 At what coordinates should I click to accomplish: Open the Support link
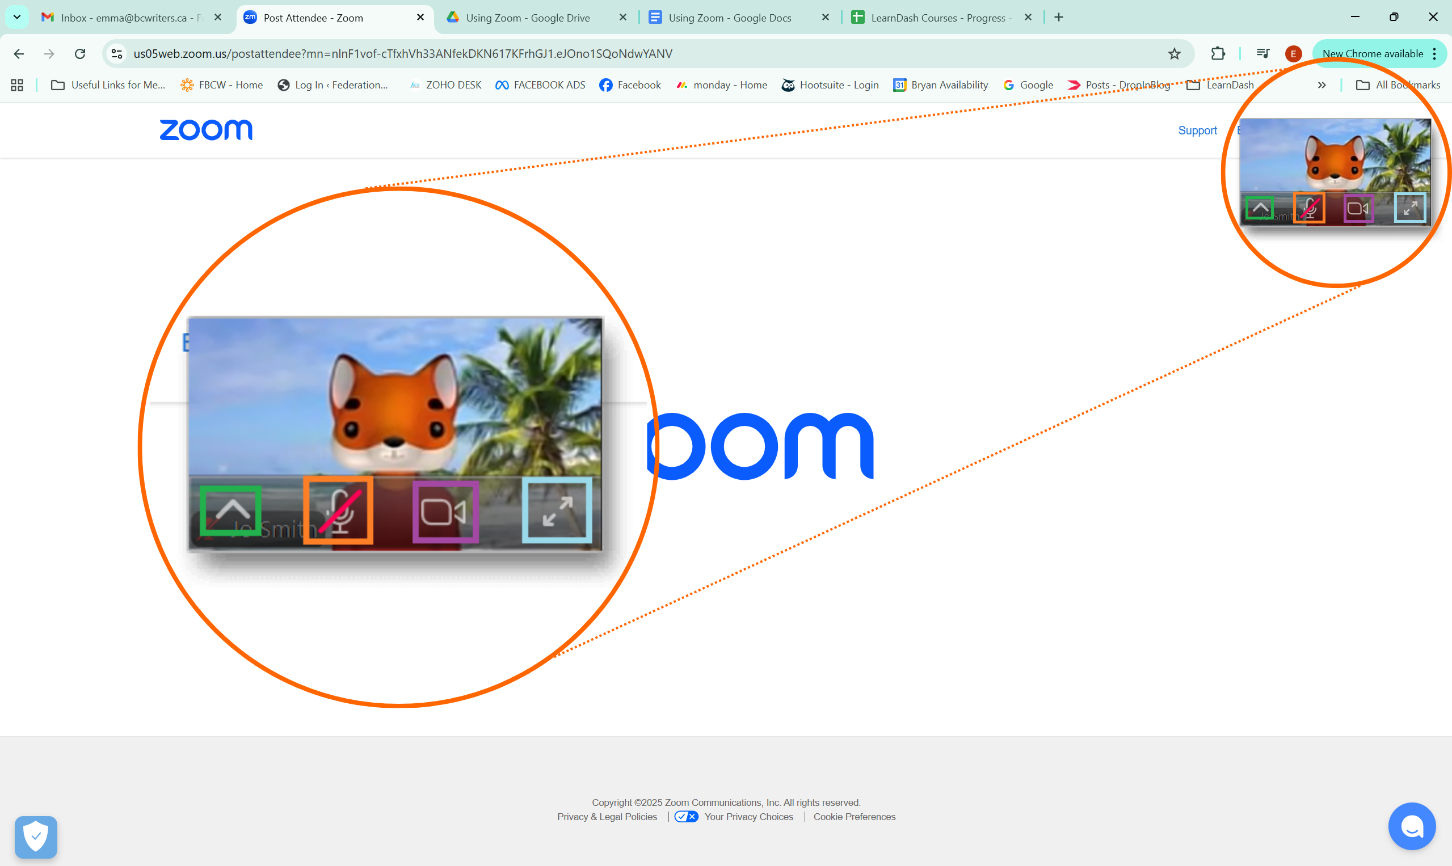(x=1197, y=130)
